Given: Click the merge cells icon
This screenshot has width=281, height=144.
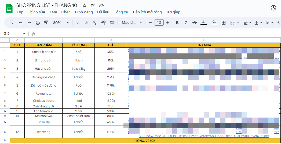Looking at the screenshot, I should pos(232,23).
